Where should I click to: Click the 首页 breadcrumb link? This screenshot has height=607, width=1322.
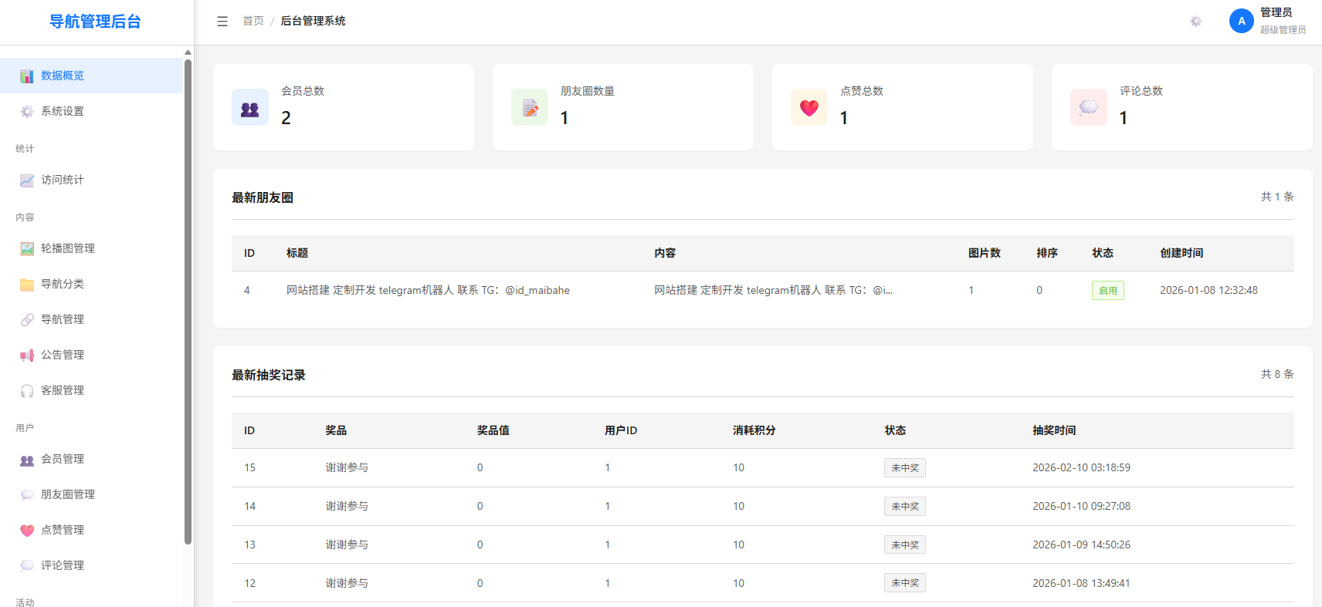pyautogui.click(x=253, y=21)
